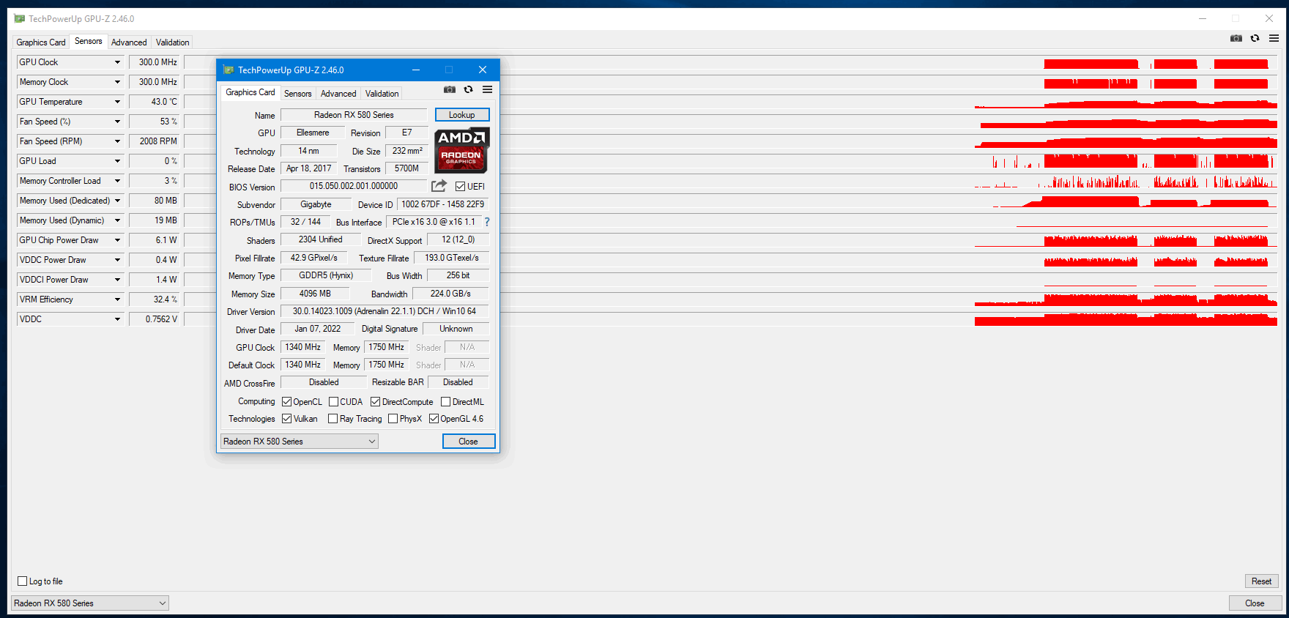Click the GPU Load sensor graph

pyautogui.click(x=731, y=161)
